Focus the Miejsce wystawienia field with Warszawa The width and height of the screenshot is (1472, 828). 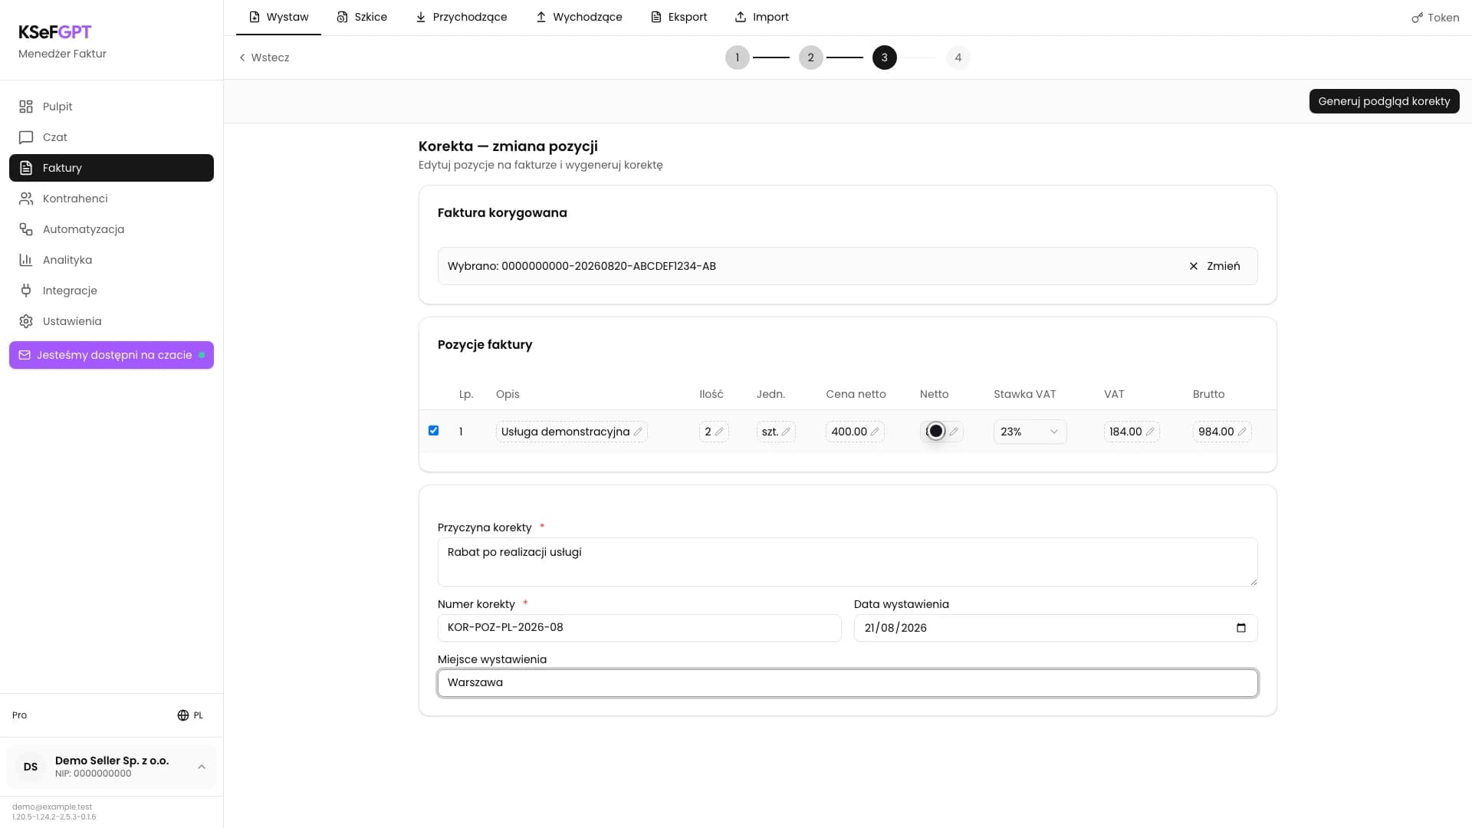[x=847, y=683]
